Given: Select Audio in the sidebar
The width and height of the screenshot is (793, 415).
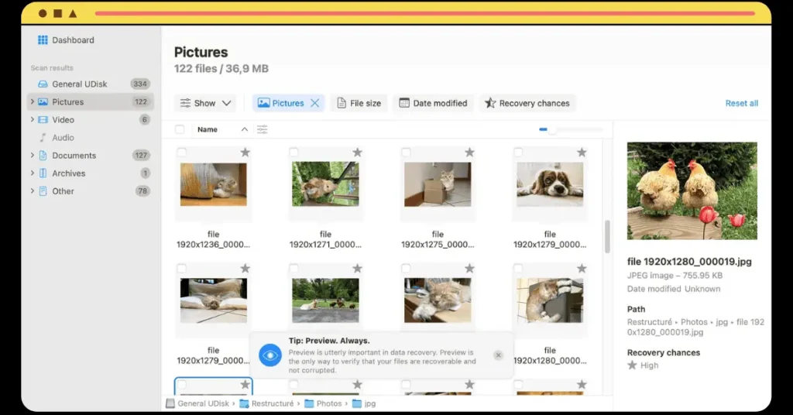Looking at the screenshot, I should 91,138.
